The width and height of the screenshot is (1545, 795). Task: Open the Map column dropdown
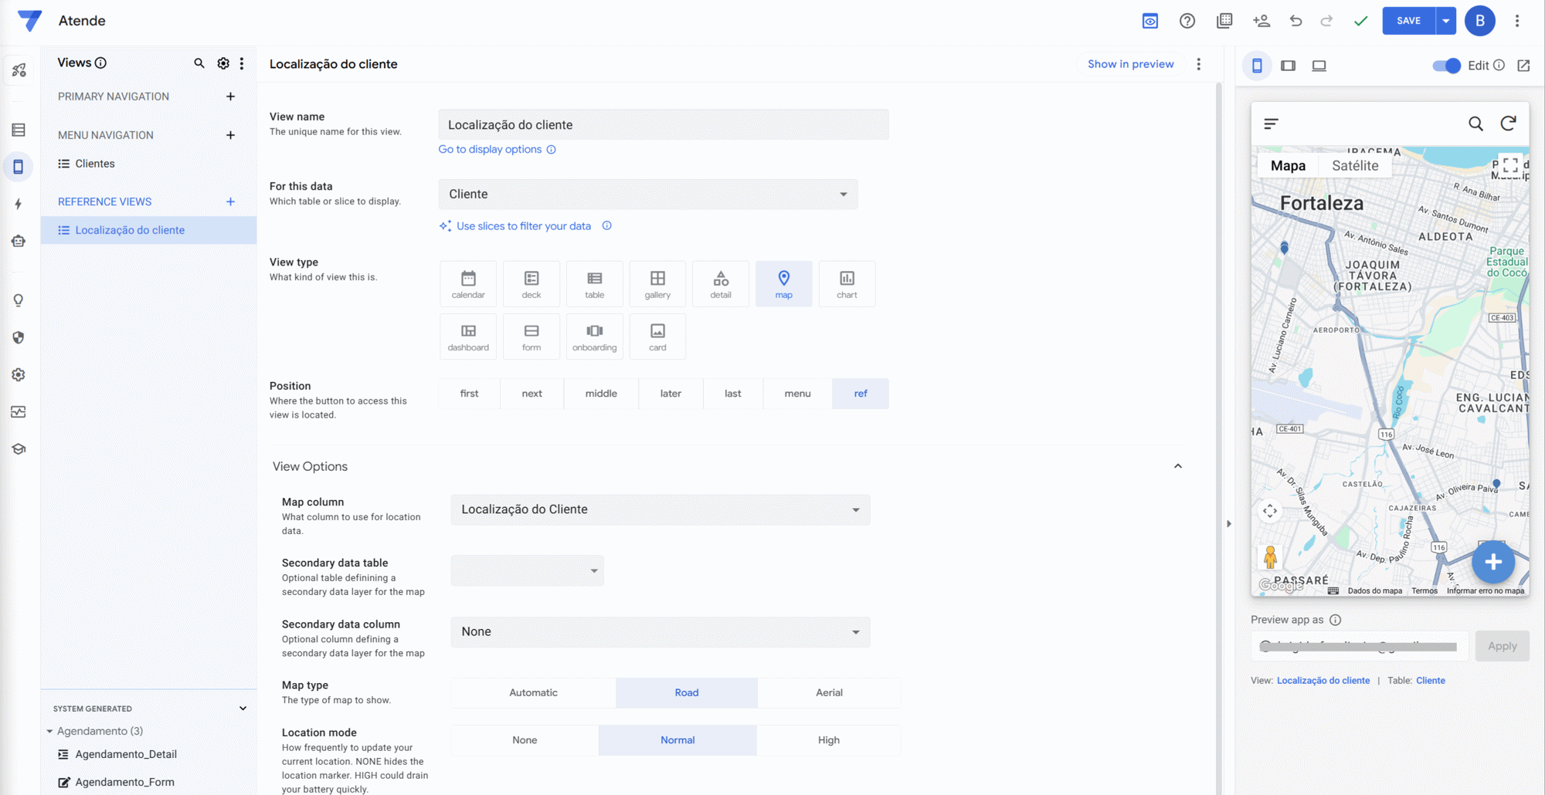[660, 509]
